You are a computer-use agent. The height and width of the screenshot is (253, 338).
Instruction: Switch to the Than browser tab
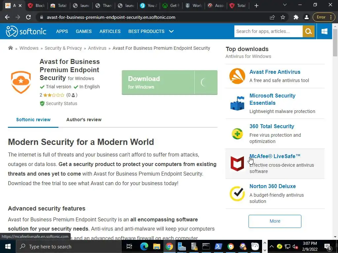(104, 6)
